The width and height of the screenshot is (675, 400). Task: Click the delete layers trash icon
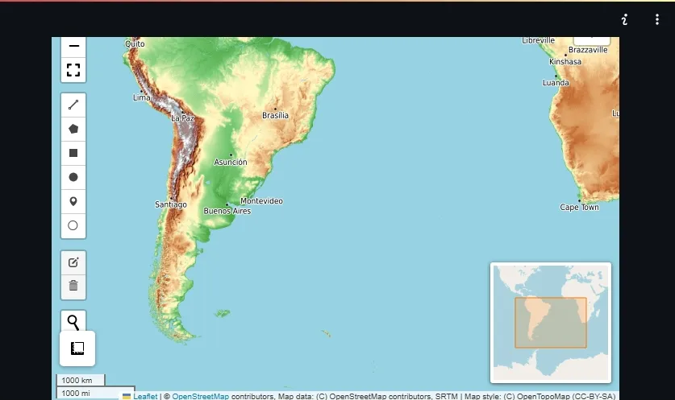(x=73, y=286)
